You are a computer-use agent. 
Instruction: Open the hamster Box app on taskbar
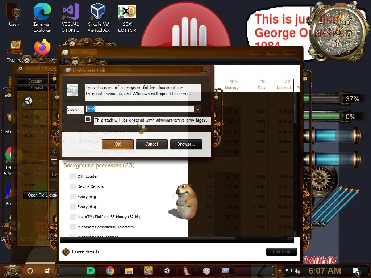coord(148,271)
